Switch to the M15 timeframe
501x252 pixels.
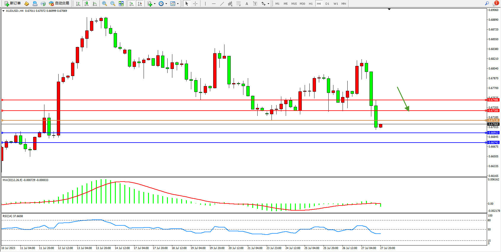294,4
